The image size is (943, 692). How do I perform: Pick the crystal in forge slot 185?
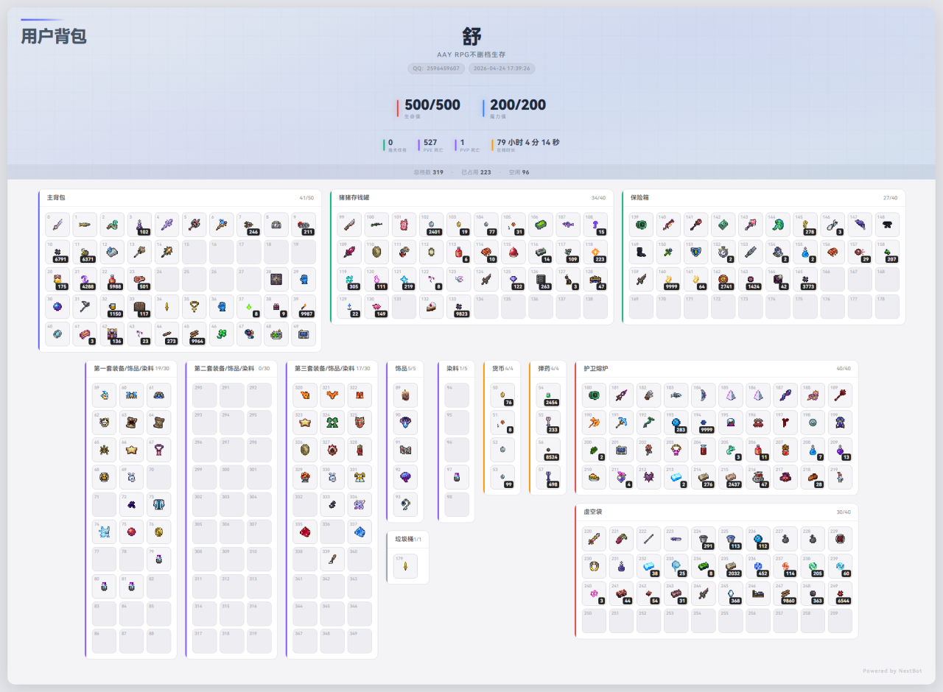730,395
